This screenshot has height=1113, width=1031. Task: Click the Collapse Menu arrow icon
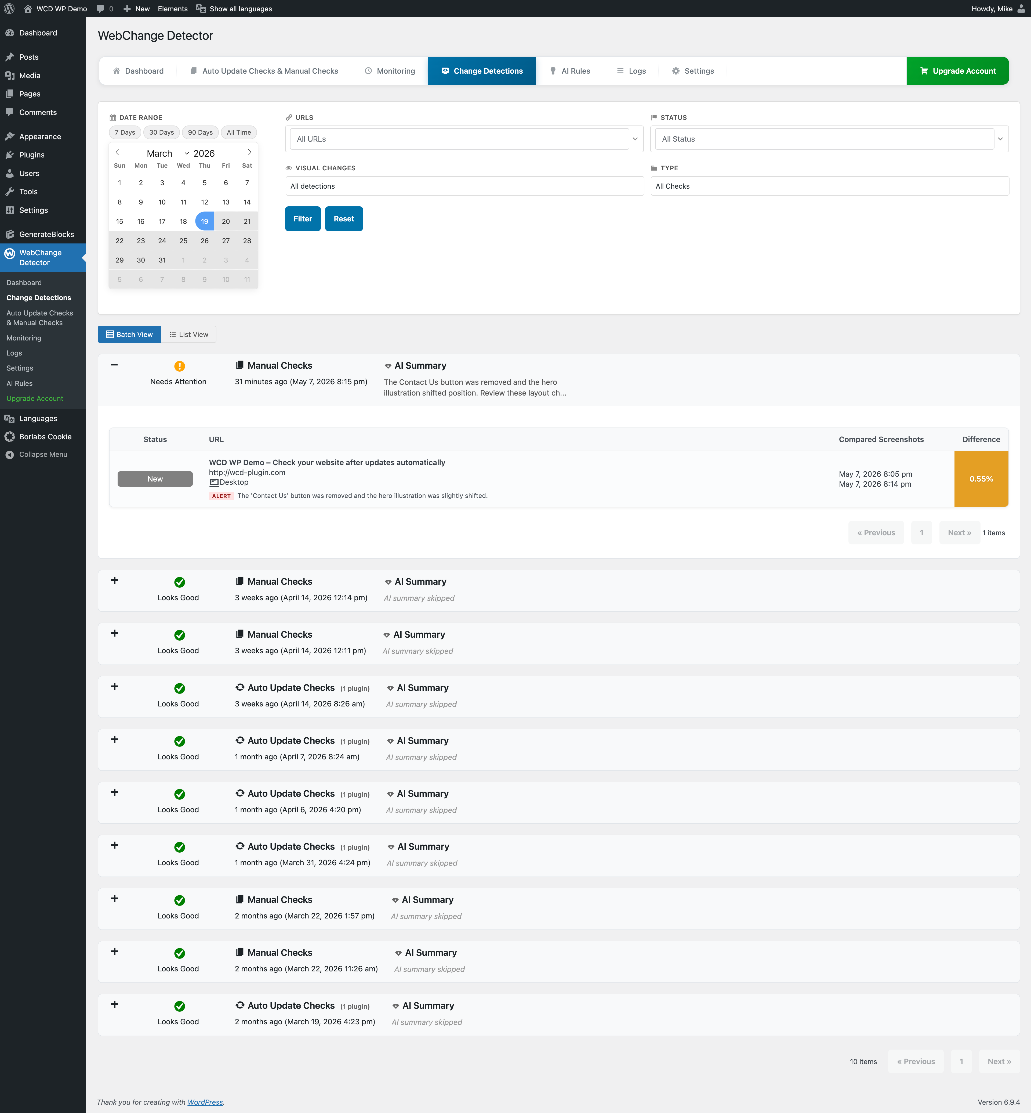9,455
